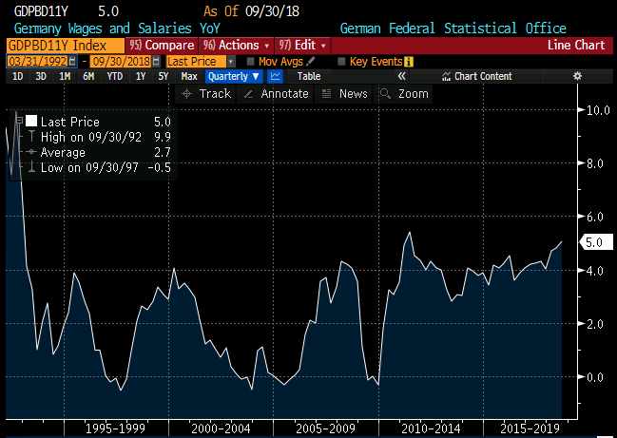The height and width of the screenshot is (438, 617).
Task: Select the 5Y time range
Action: pyautogui.click(x=164, y=76)
